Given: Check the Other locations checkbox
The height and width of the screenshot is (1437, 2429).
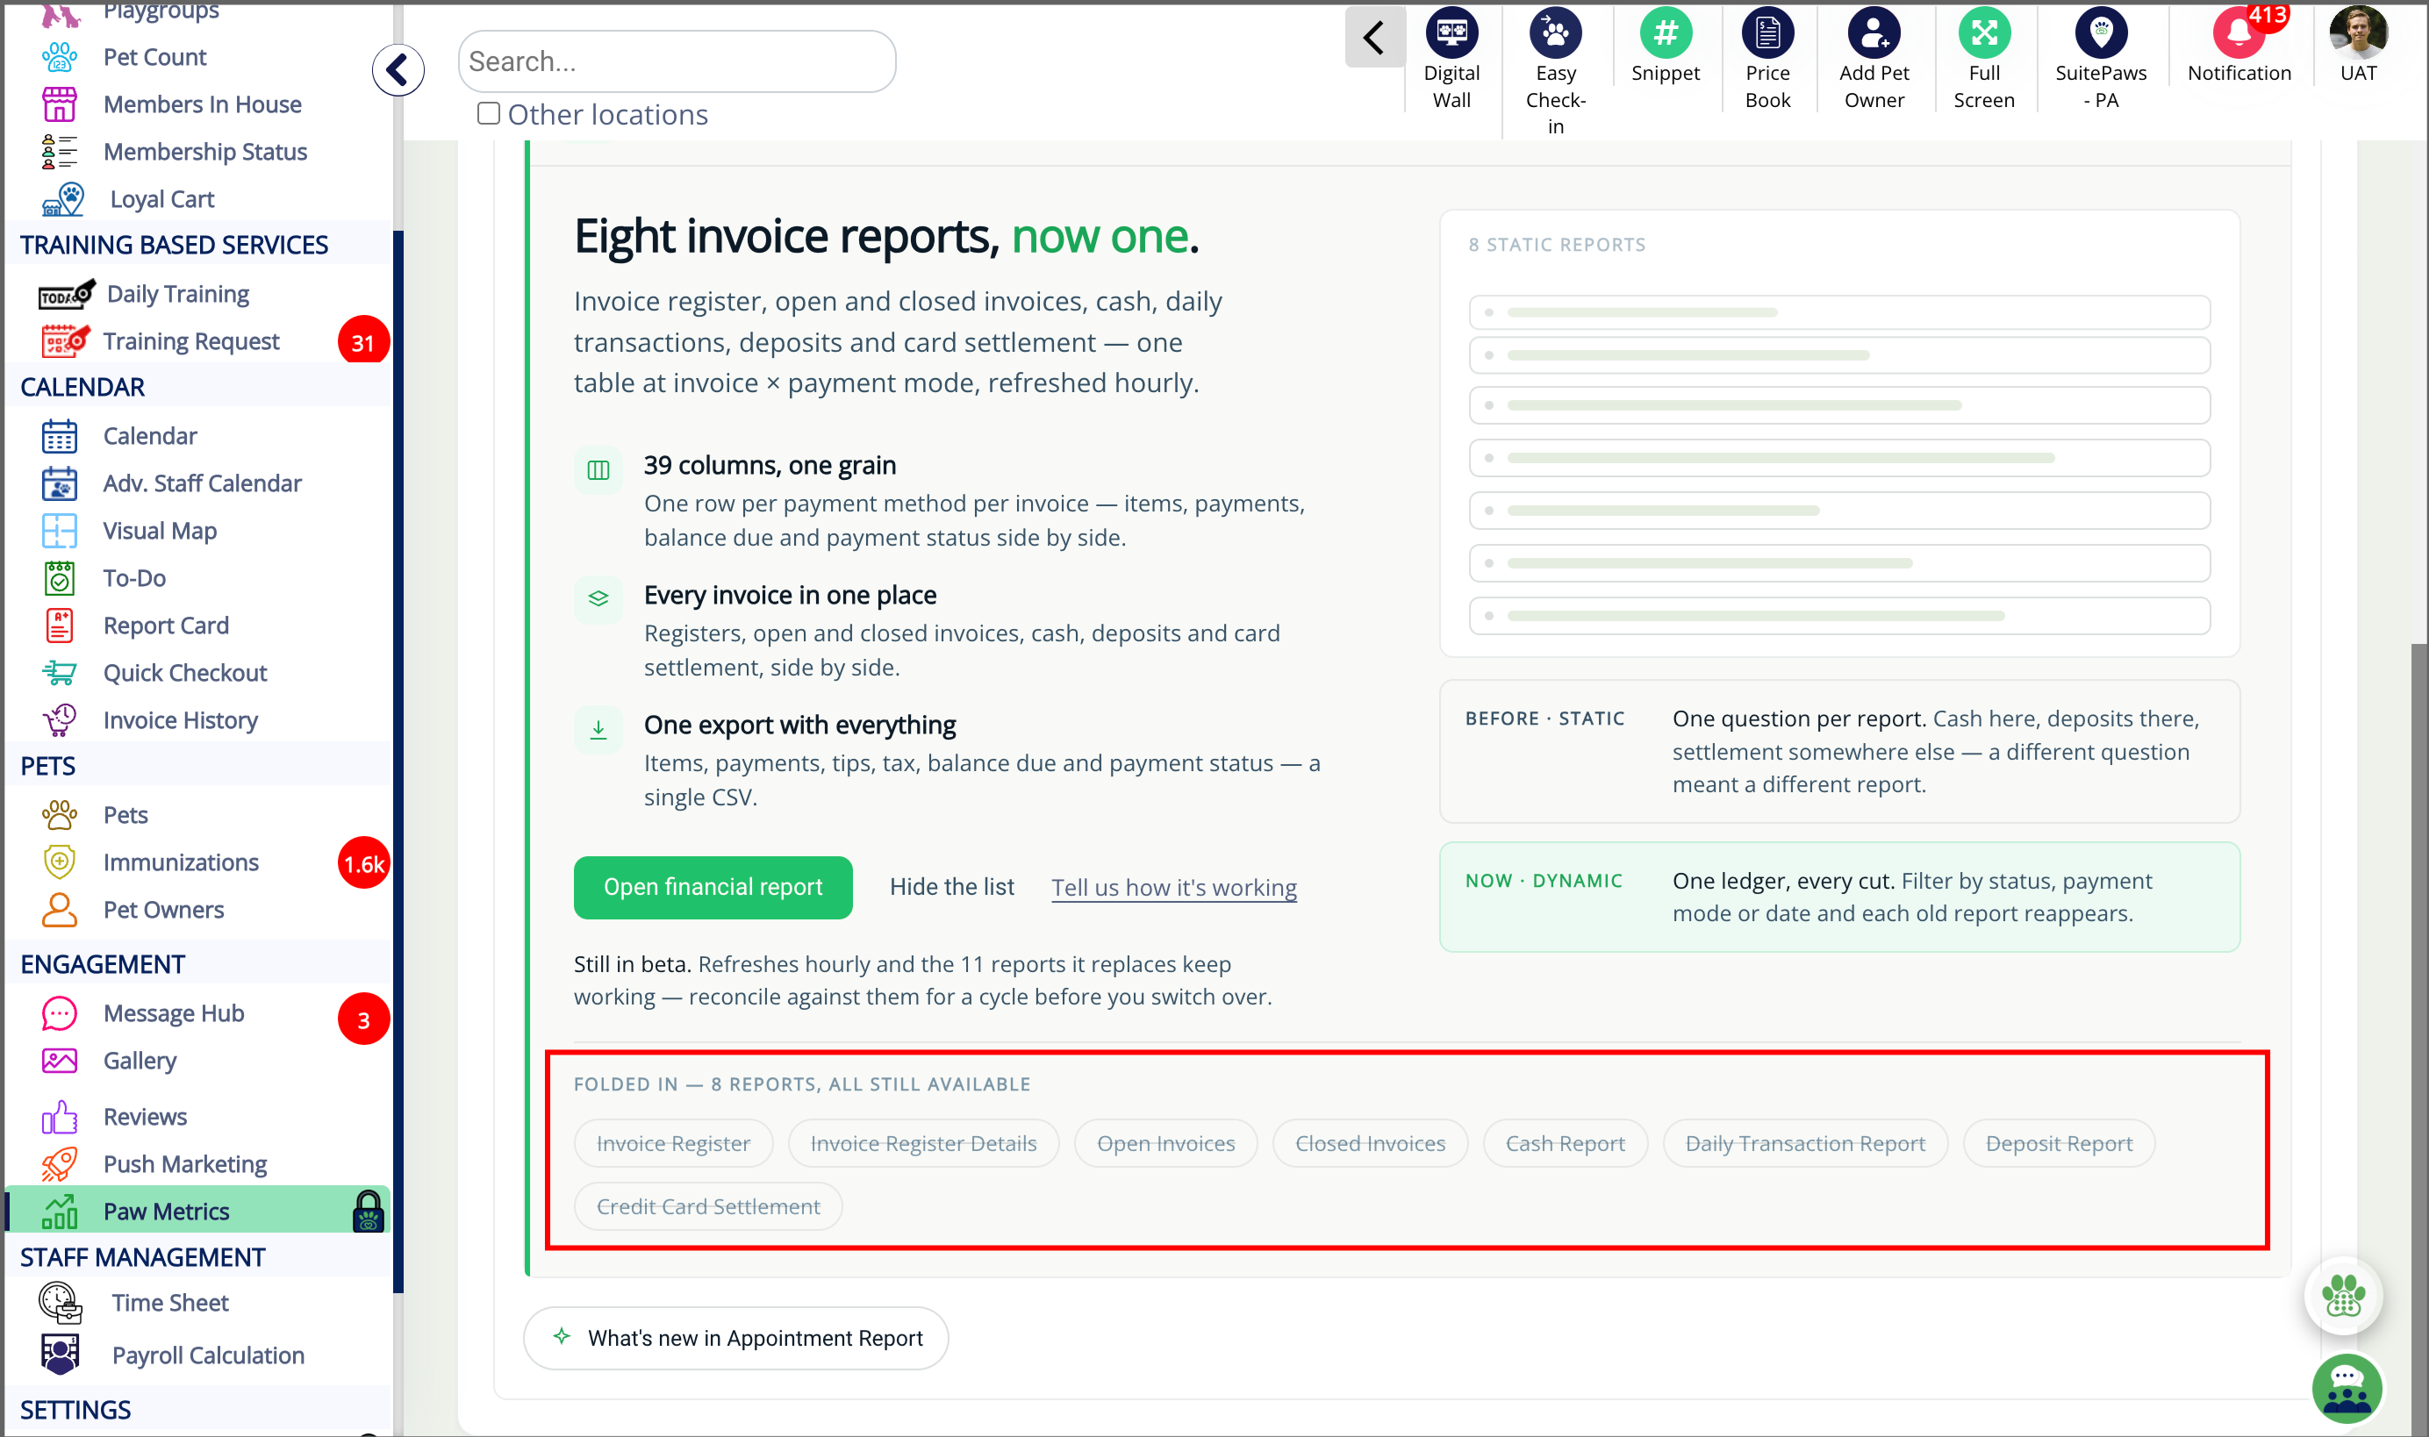Looking at the screenshot, I should click(488, 114).
